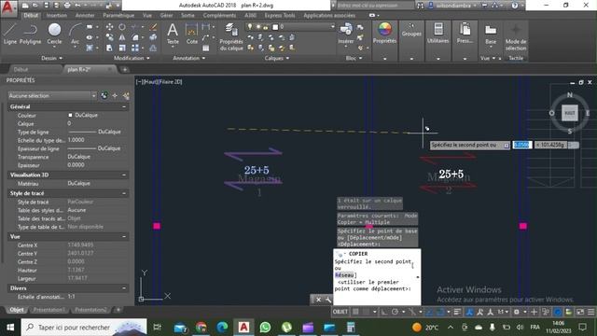
Task: Open customization menu at status bar end
Action: (x=590, y=312)
